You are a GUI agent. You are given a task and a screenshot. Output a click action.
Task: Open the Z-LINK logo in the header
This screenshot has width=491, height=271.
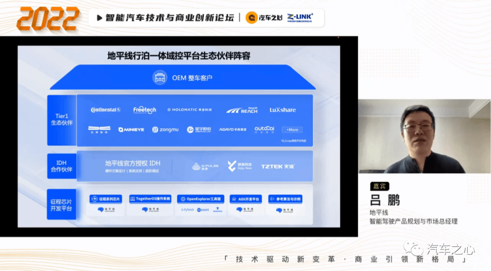tap(300, 18)
